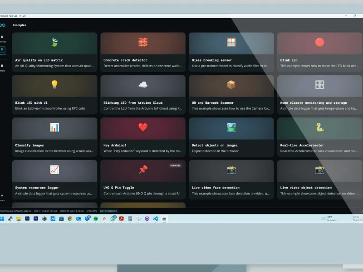The height and width of the screenshot is (272, 363).
Task: Open the Bricks sidebar section
Action: click(2, 68)
